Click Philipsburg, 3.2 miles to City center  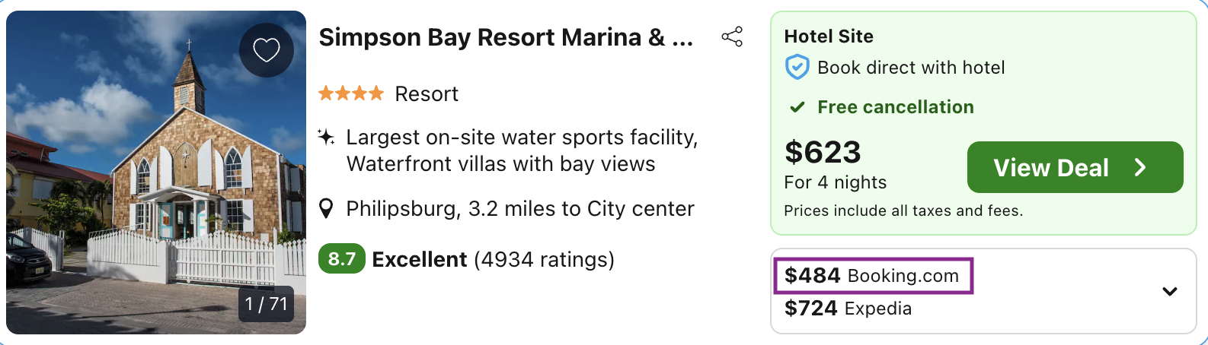[x=519, y=209]
